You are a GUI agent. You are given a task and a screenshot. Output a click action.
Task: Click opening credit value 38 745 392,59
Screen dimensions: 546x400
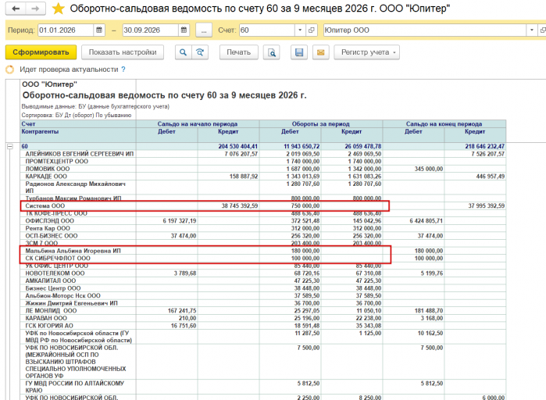(x=240, y=205)
